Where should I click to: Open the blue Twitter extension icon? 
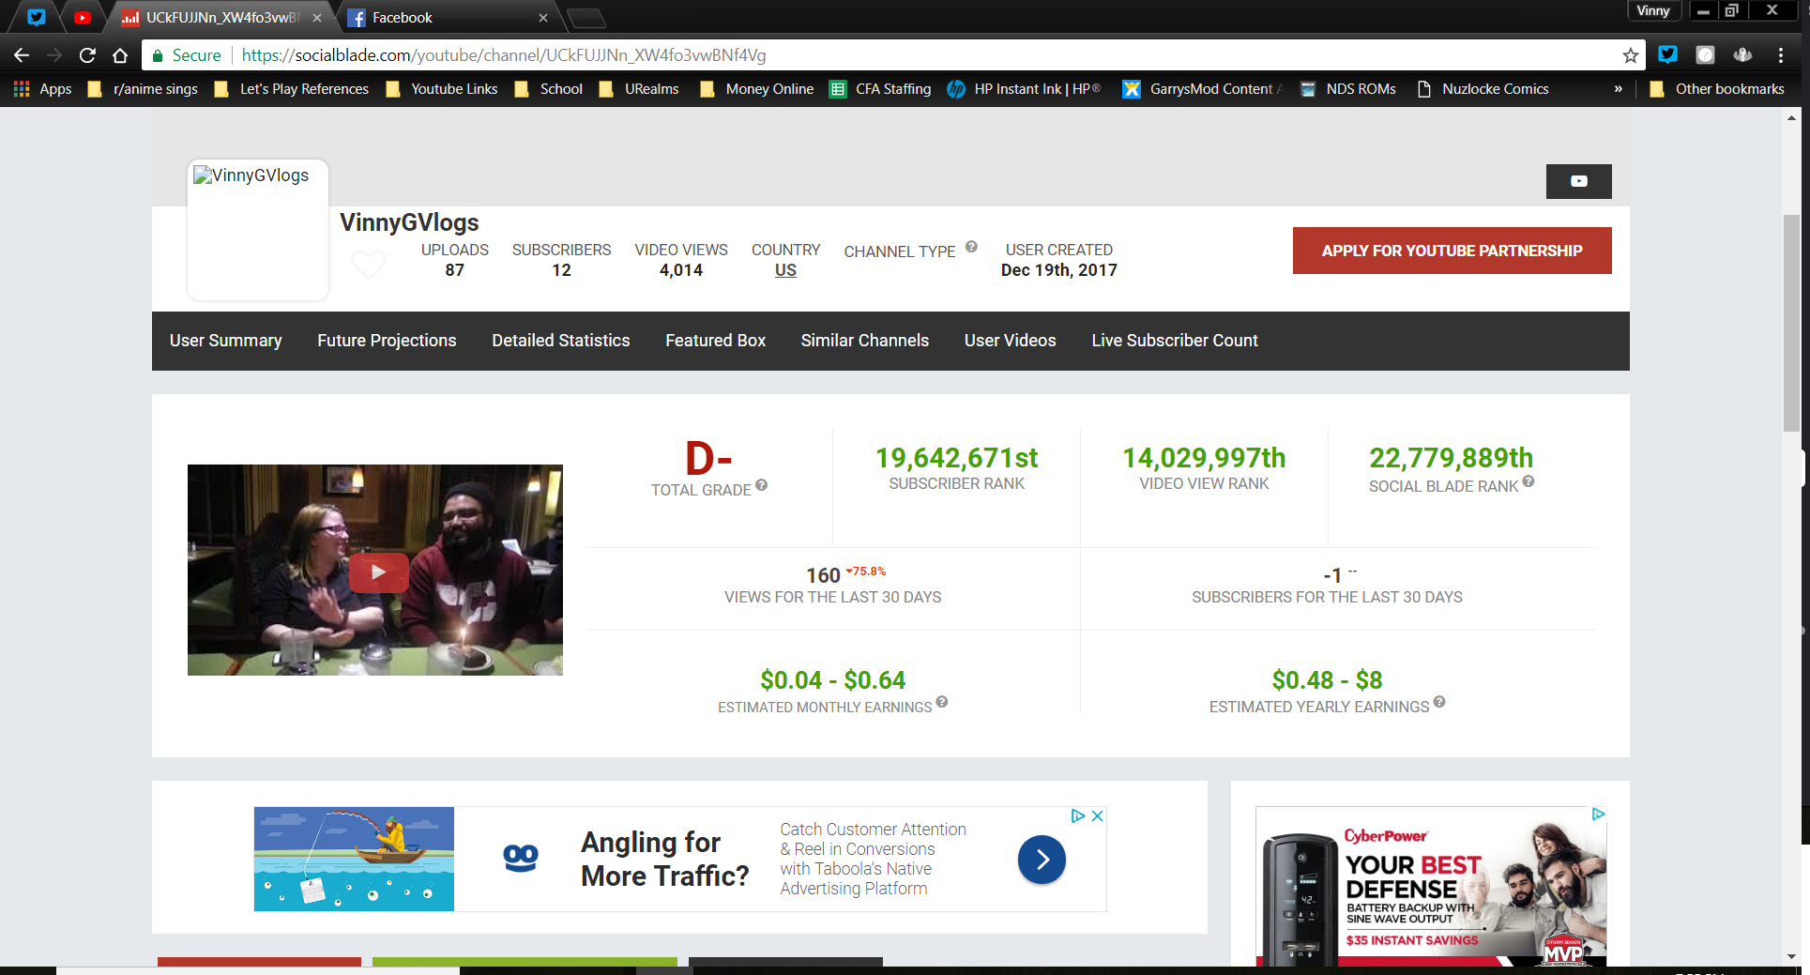(x=1667, y=54)
